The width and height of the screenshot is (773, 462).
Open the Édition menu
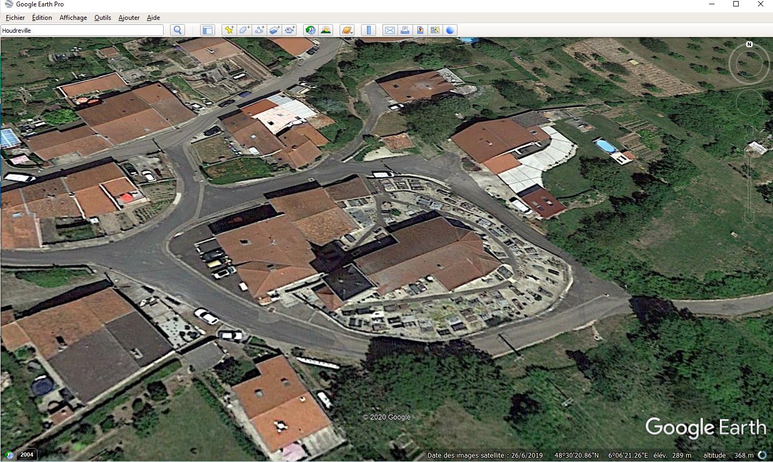[42, 18]
